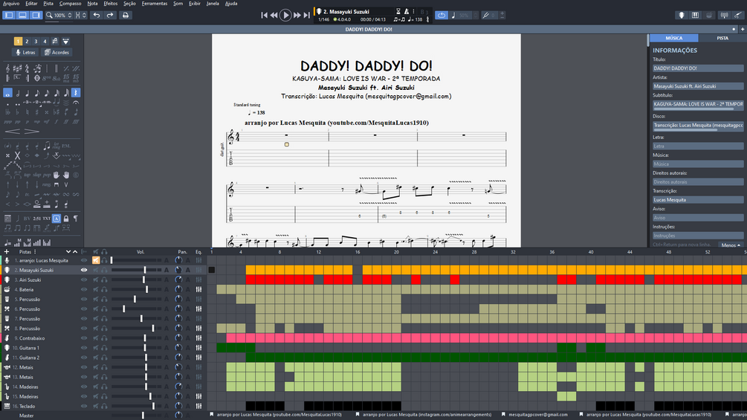747x420 pixels.
Task: Start playback with the play button
Action: point(285,15)
